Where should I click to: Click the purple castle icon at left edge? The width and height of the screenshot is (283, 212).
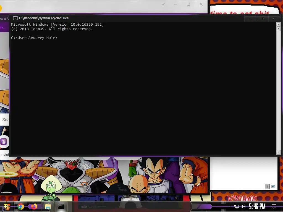tap(4, 142)
